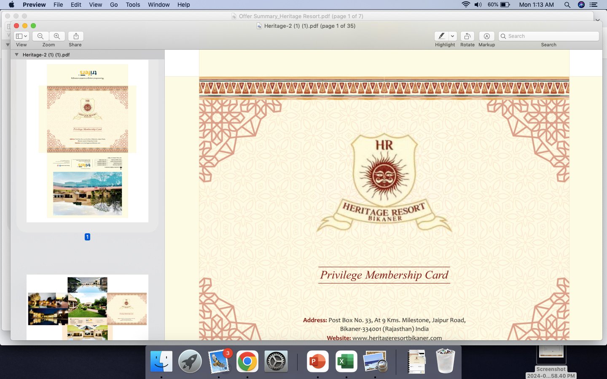Screen dimensions: 607x379
Task: Open the Apple menu
Action: coord(11,5)
